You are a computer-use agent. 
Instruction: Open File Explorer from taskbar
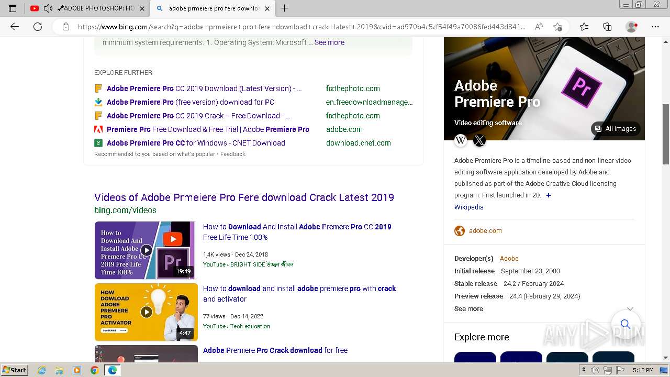coord(59,370)
